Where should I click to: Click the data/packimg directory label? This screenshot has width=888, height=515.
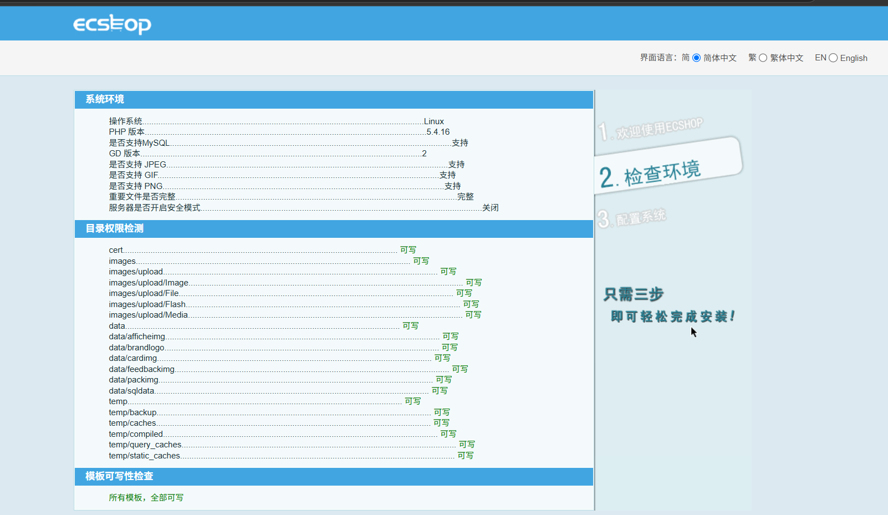[x=134, y=380]
